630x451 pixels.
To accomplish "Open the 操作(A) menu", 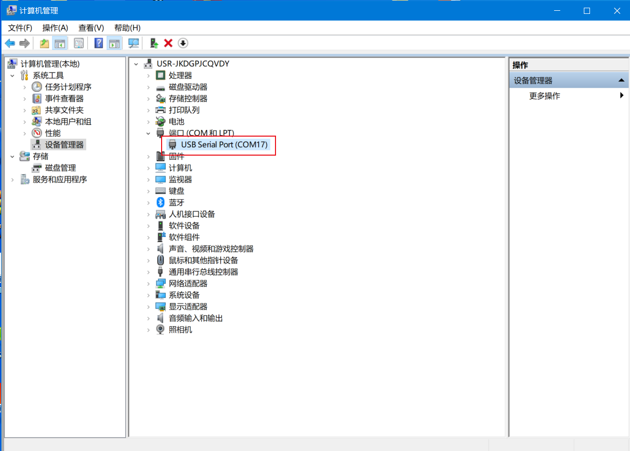I will pos(55,28).
